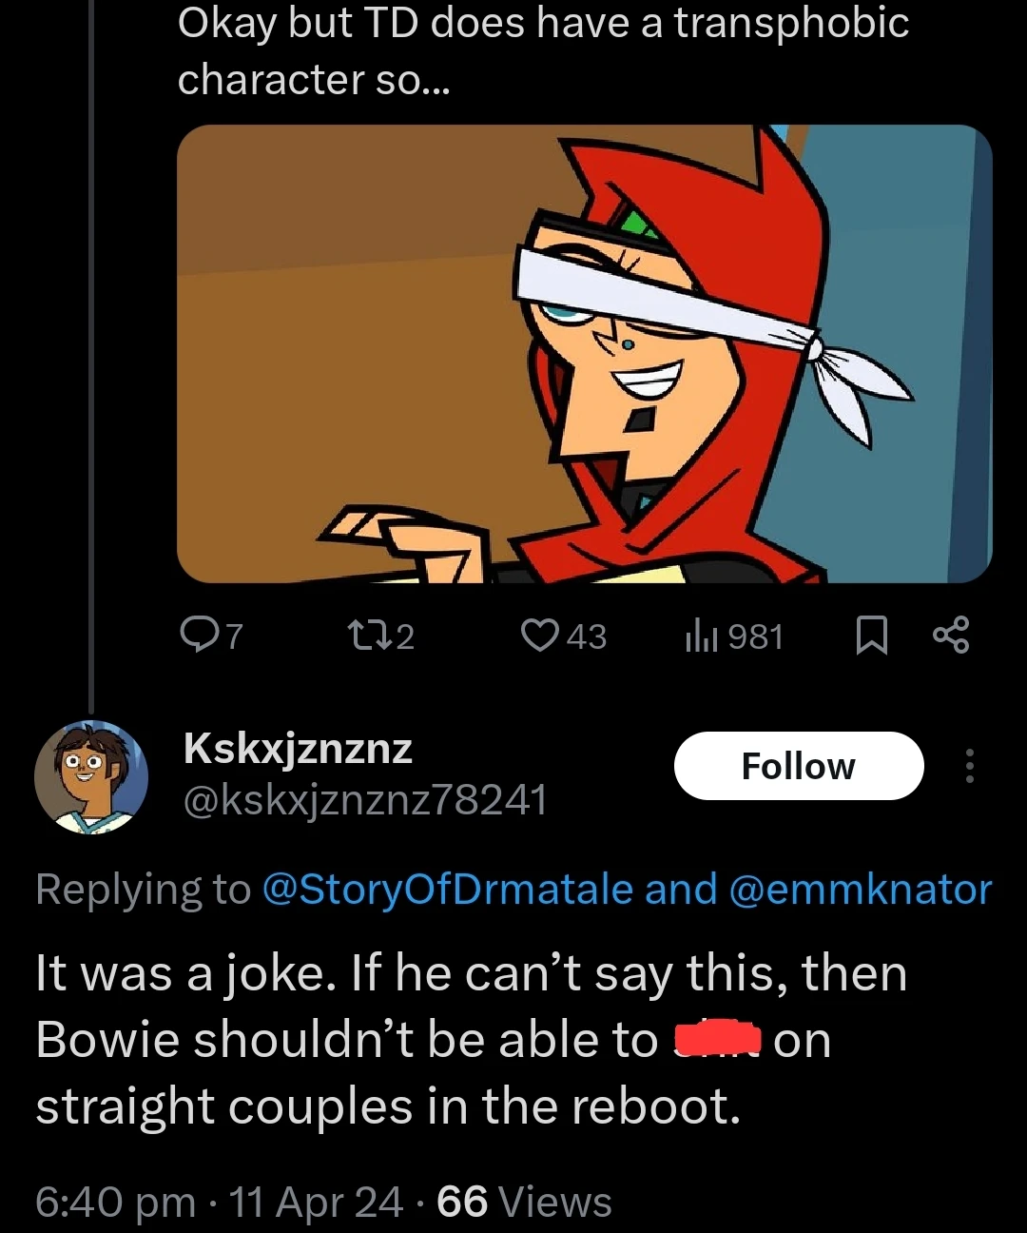The height and width of the screenshot is (1233, 1027).
Task: Tap the "It was a joke" reply text
Action: click(471, 1040)
